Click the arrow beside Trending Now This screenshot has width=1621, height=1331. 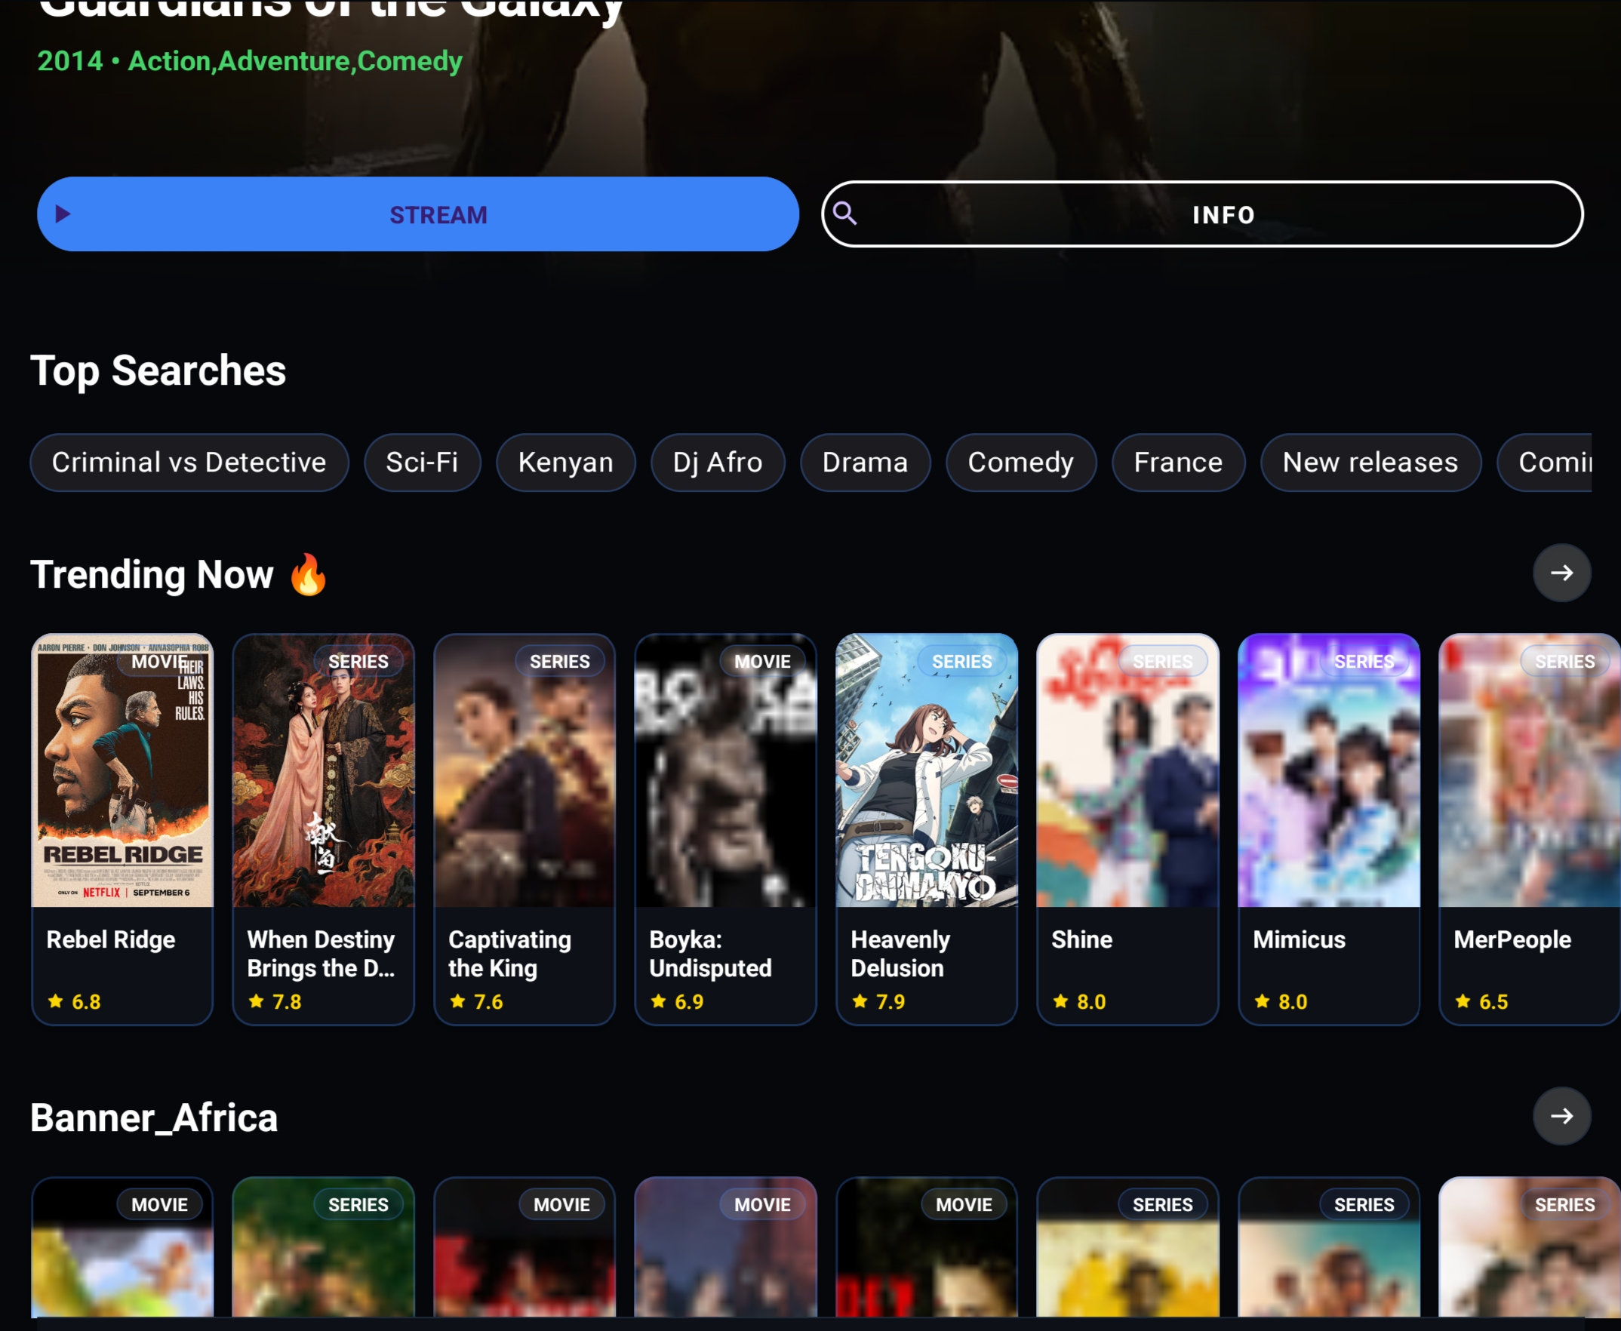pyautogui.click(x=1561, y=573)
